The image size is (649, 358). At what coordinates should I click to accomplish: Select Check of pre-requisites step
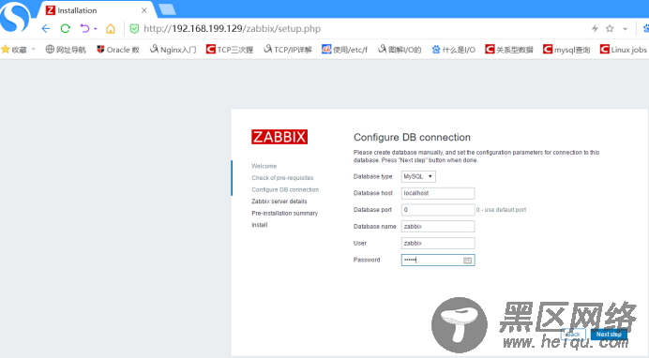[x=282, y=178]
